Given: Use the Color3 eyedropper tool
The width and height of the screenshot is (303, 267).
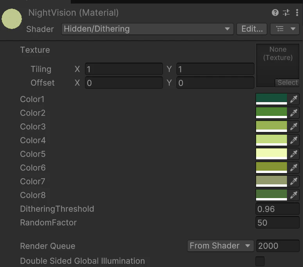Looking at the screenshot, I should [x=293, y=126].
